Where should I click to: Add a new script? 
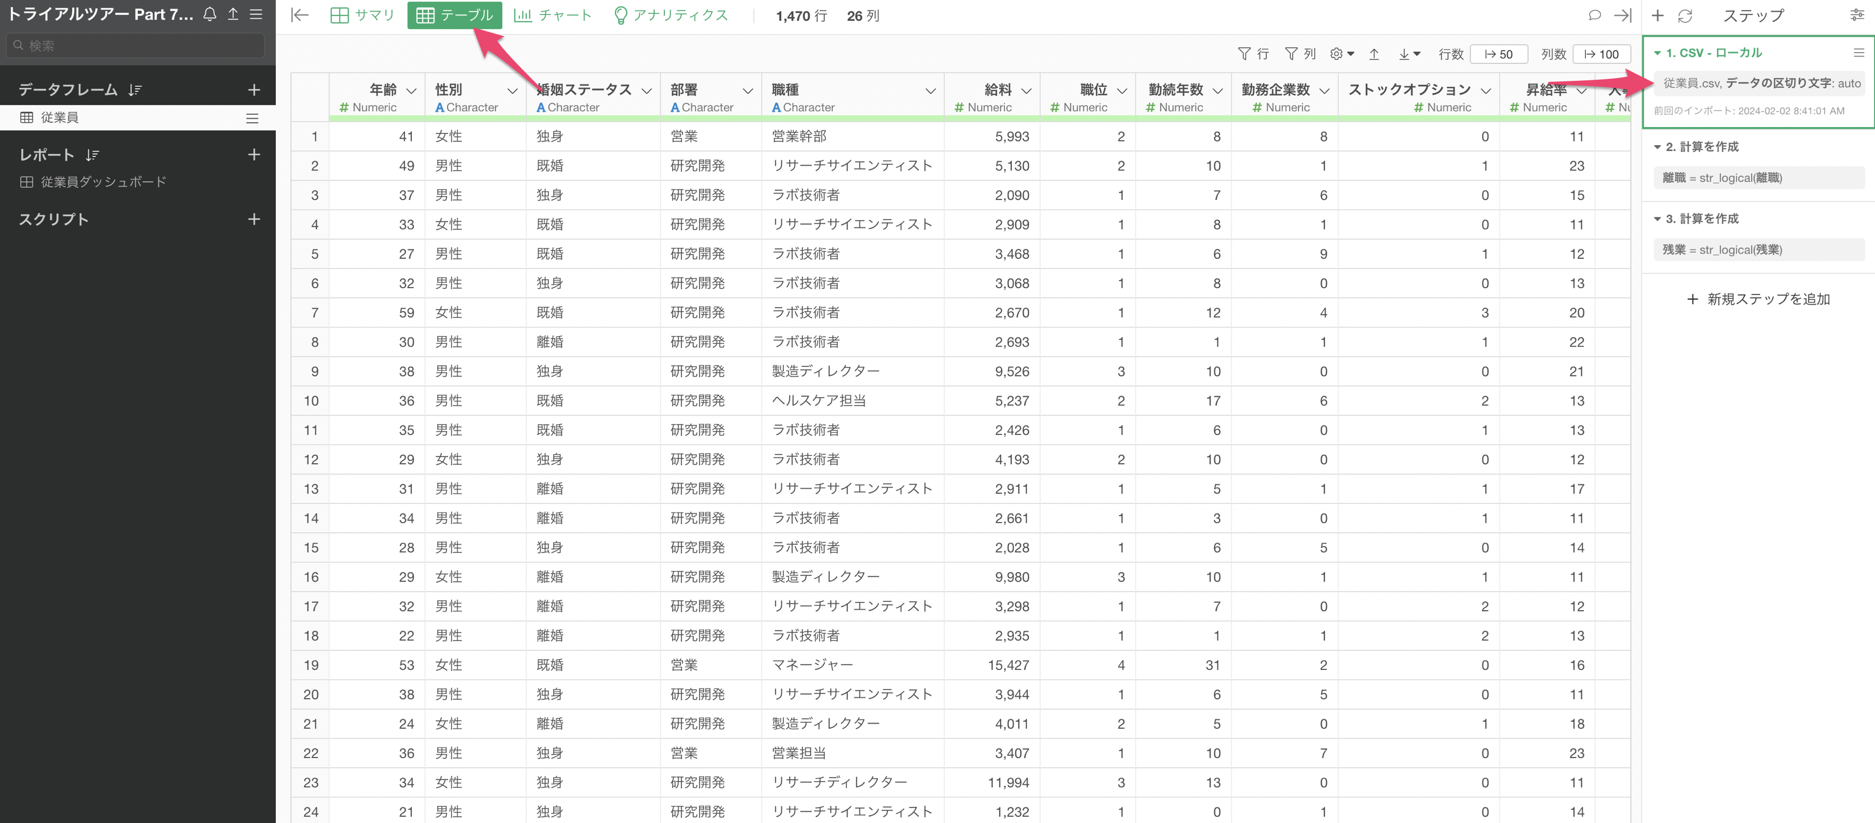tap(254, 219)
